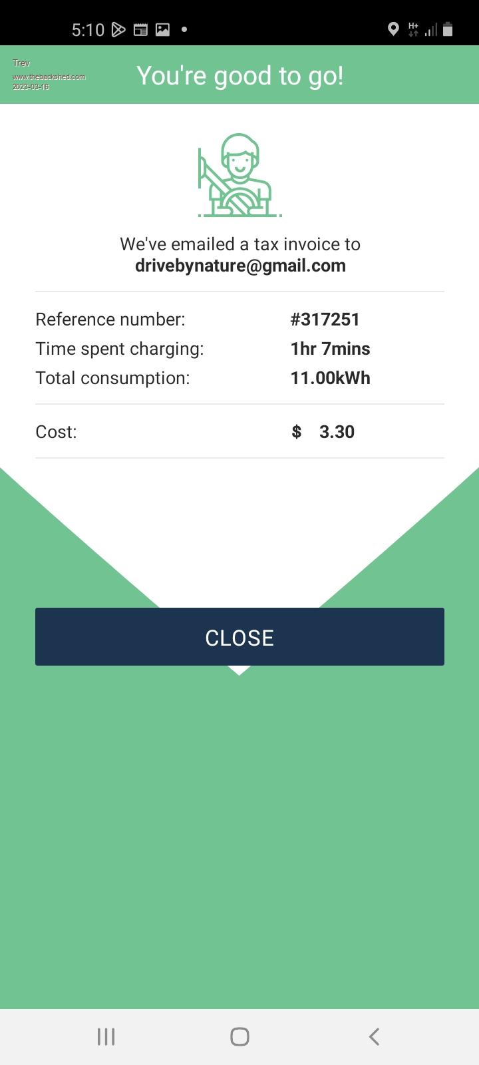
Task: Tap the Play Store notification icon
Action: click(x=118, y=29)
